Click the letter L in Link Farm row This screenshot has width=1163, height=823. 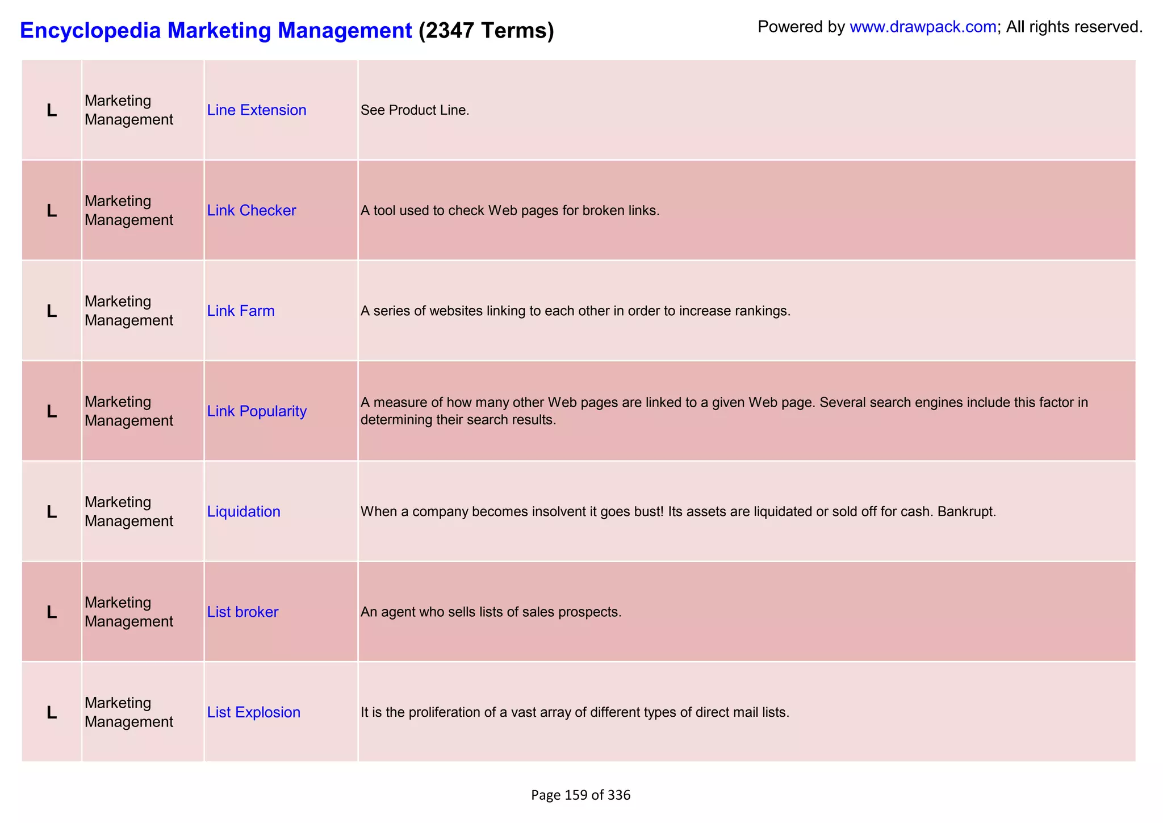tap(52, 311)
